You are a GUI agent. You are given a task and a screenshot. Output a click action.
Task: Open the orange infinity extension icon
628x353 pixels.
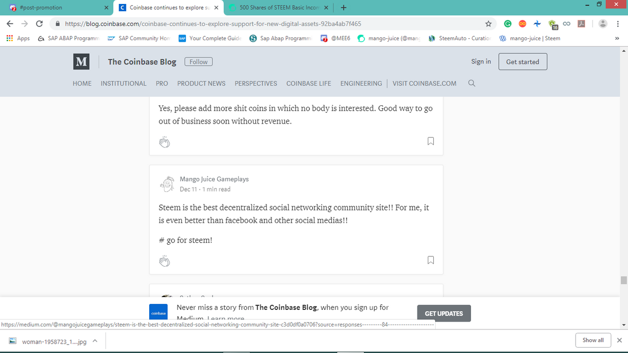click(x=523, y=24)
